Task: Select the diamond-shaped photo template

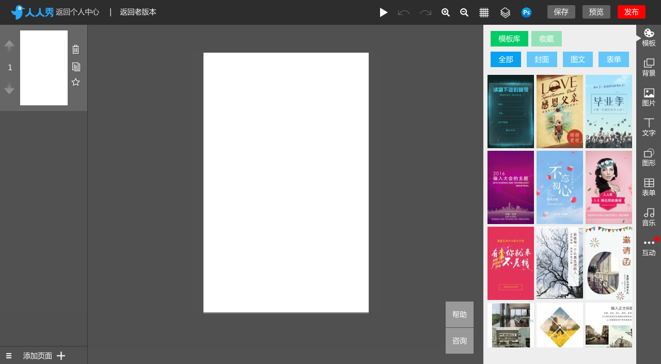Action: (x=560, y=325)
